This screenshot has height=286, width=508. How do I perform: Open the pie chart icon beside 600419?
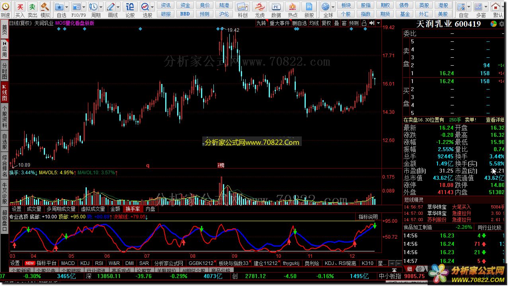click(493, 23)
